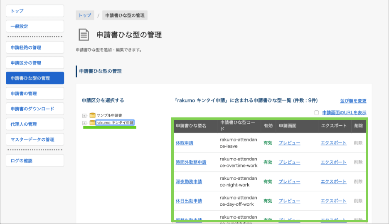Screen dimensions: 389x224
Task: Export the 深夜勤務申請 template
Action: [x=333, y=182]
